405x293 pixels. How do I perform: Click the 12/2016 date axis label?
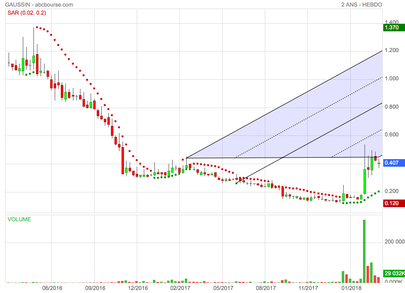click(x=138, y=288)
